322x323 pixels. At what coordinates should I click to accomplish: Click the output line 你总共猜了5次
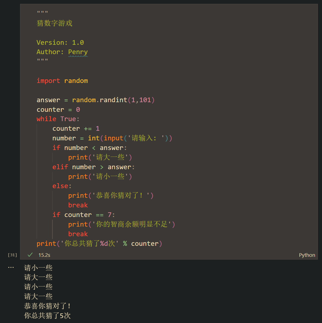tap(47, 316)
